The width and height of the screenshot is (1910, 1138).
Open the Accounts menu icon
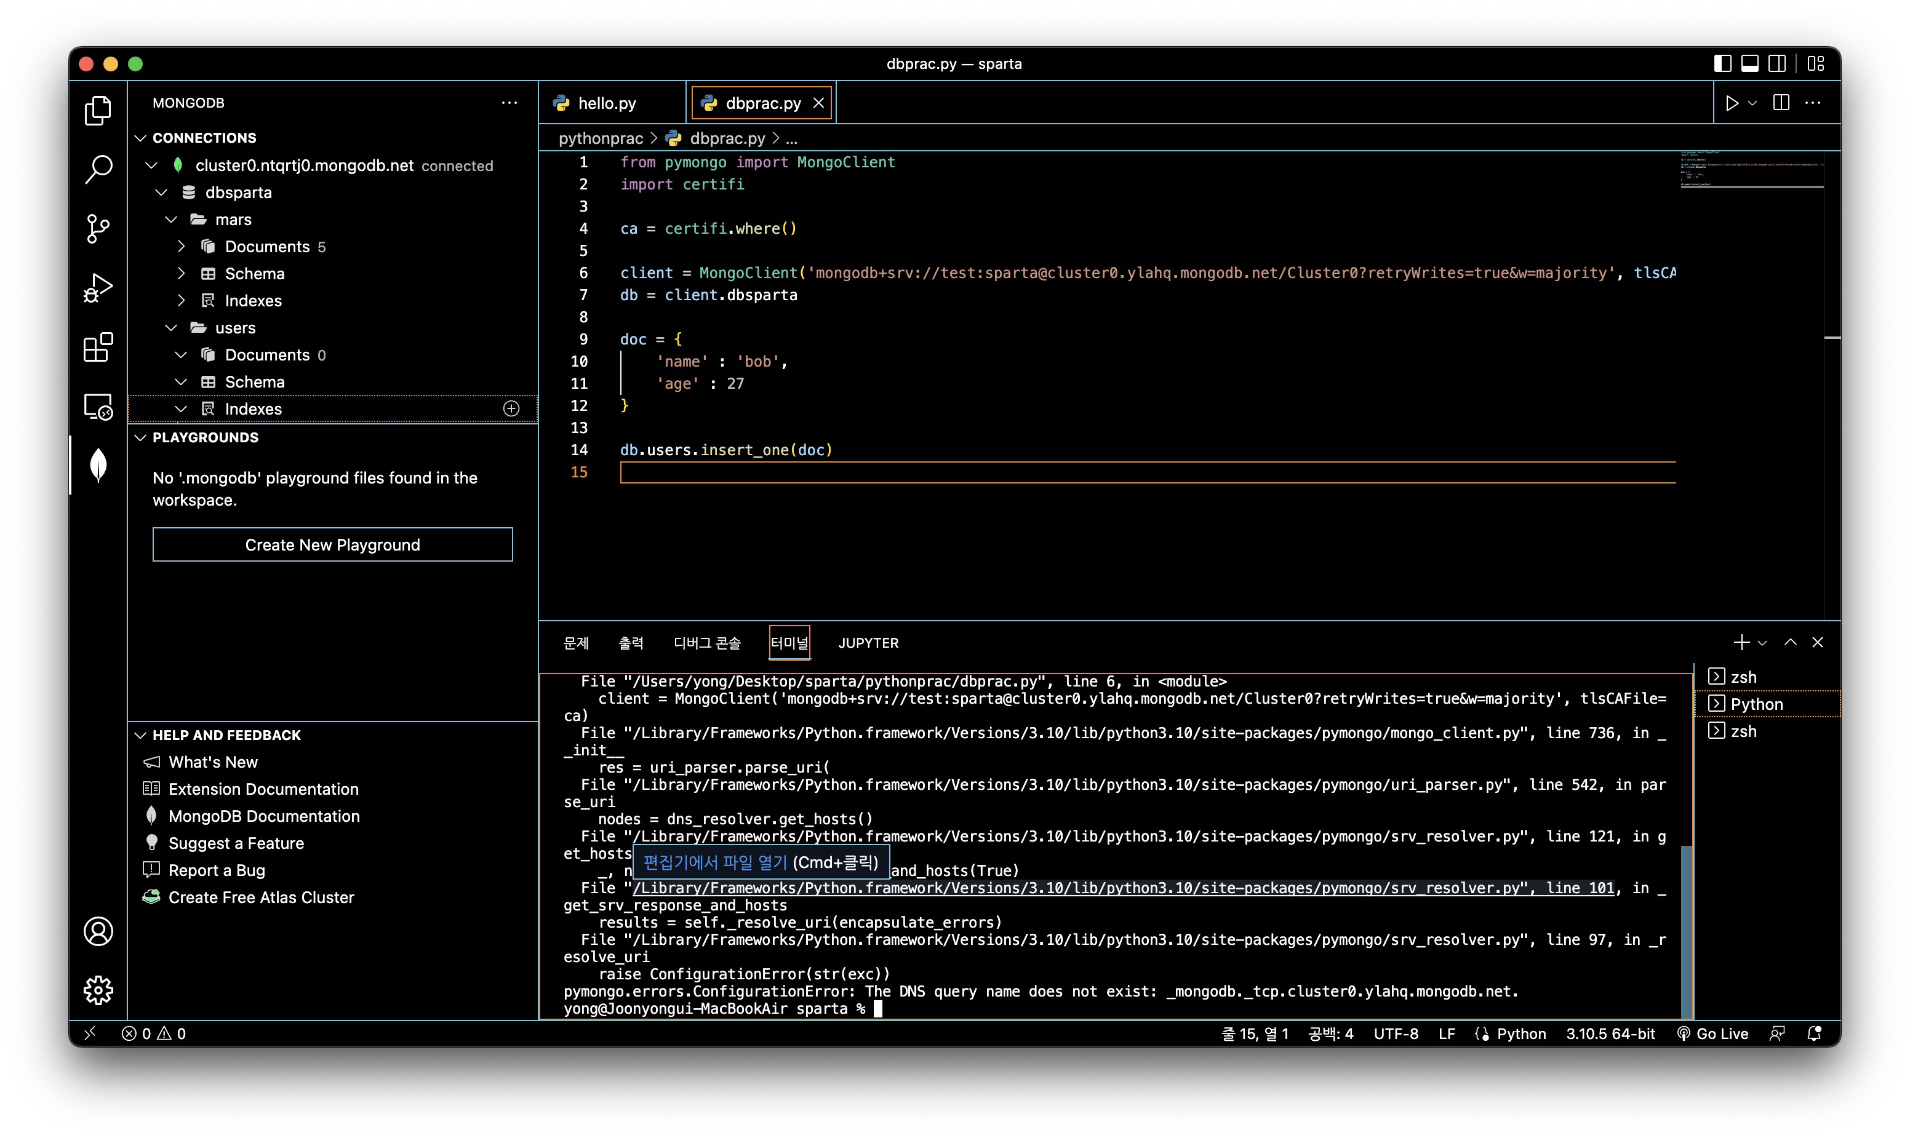click(x=98, y=932)
